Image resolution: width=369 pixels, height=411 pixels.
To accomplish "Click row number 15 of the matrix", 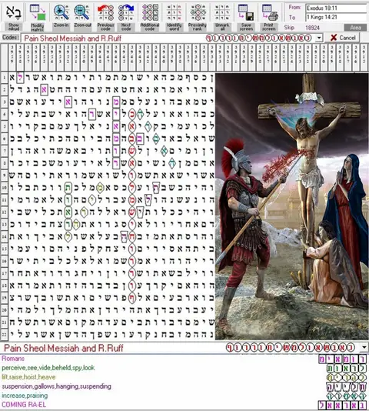I will tap(5, 249).
